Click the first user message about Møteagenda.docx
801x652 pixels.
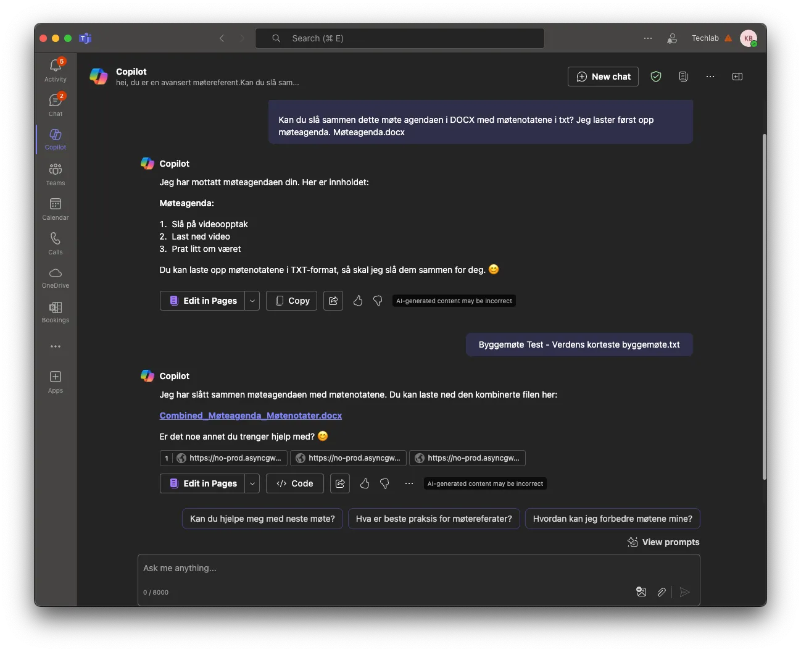481,122
